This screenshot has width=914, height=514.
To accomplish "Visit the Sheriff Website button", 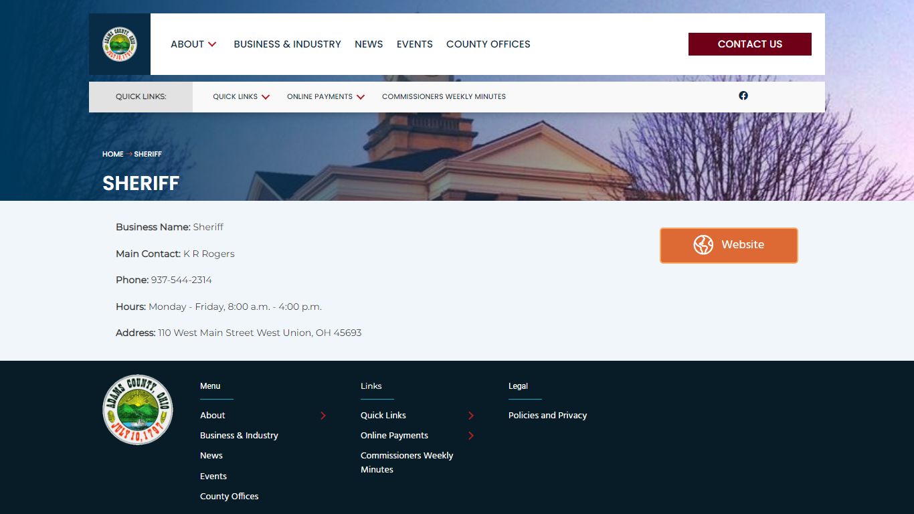I will click(x=729, y=245).
